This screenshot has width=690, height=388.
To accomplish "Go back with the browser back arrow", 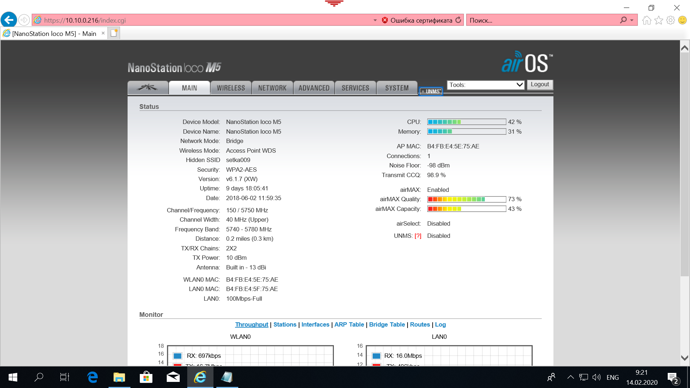I will coord(9,20).
